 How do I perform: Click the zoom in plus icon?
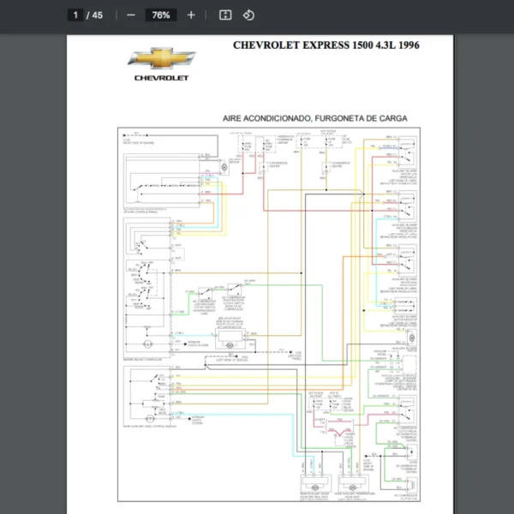tap(190, 15)
